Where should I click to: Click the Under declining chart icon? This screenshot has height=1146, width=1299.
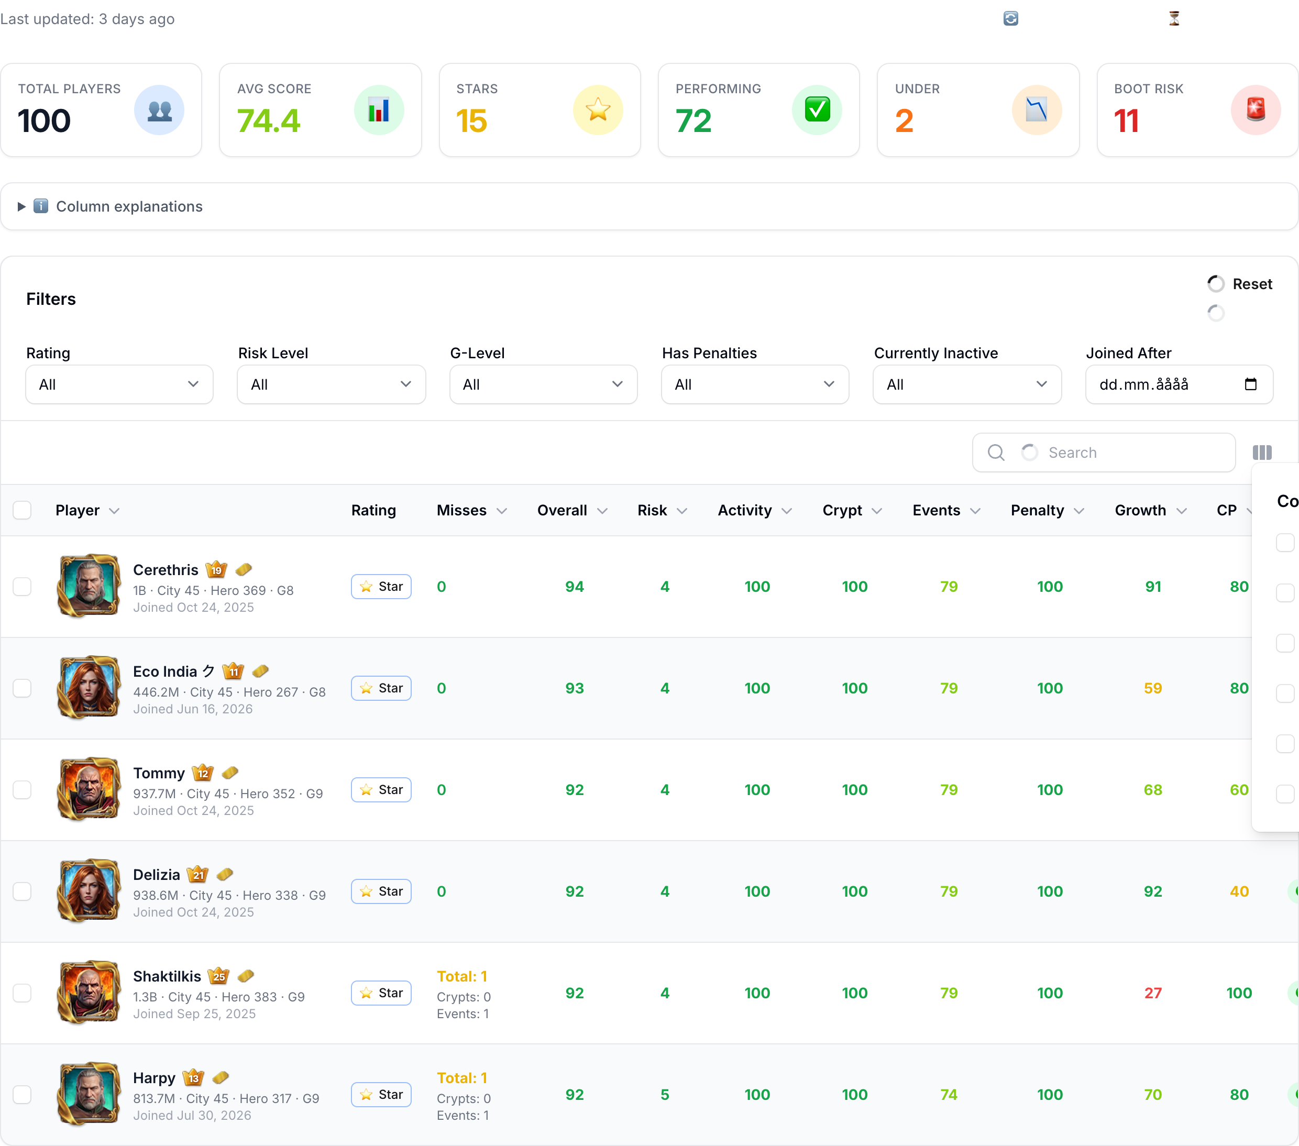[1037, 110]
